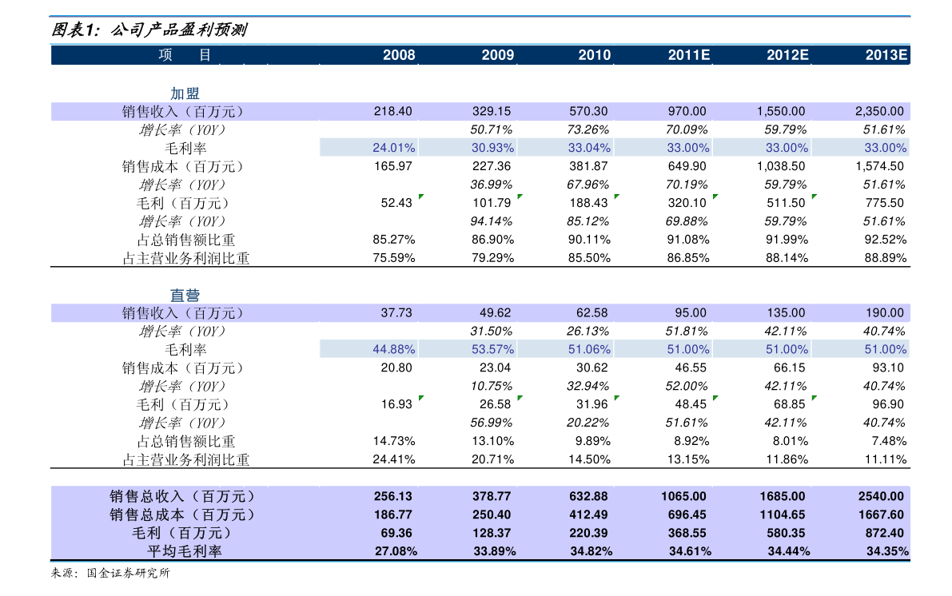Click the sales cost value '381.87'
This screenshot has height=596, width=952.
point(588,166)
